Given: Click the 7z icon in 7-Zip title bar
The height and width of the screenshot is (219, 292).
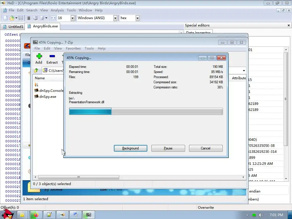Looking at the screenshot, I should click(x=35, y=42).
